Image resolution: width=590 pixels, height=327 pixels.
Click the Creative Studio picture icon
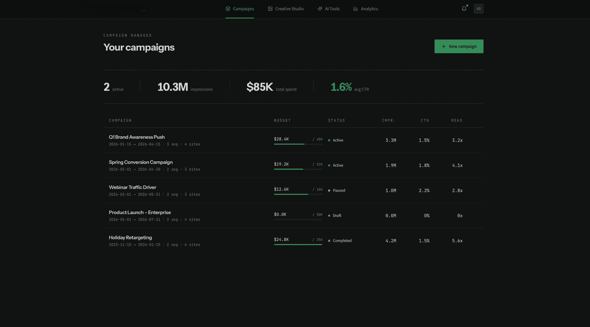point(270,8)
